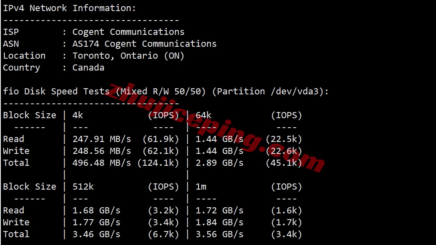Click the 4k read speed 247.91 MB/s
The width and height of the screenshot is (436, 245).
102,139
